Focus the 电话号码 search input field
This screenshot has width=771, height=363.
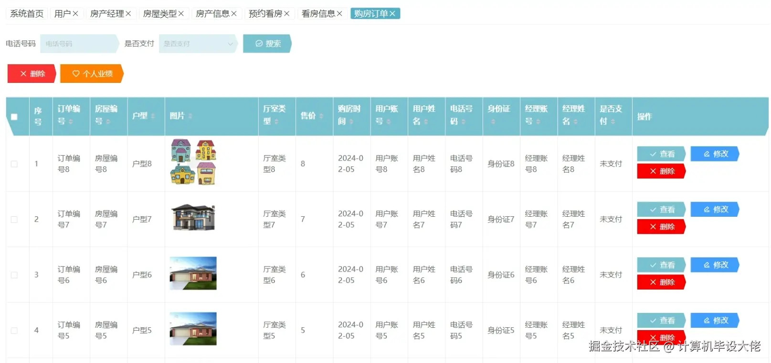[79, 43]
